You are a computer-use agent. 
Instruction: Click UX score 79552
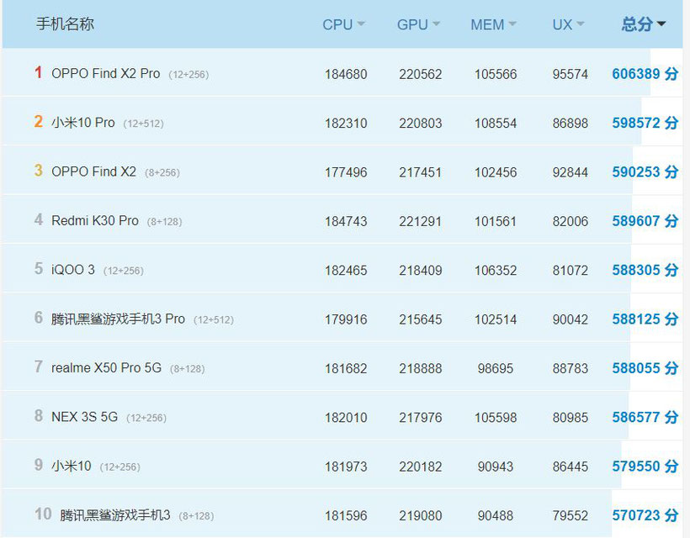coord(571,515)
